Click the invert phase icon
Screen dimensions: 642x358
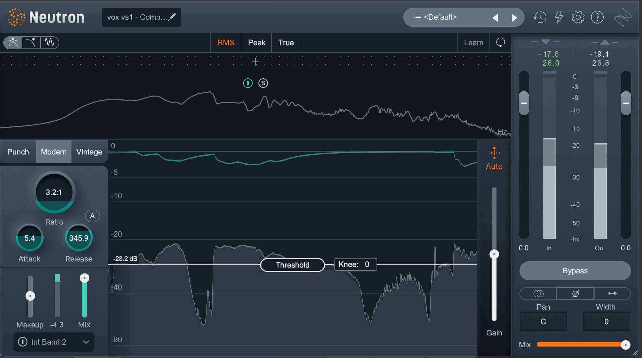(575, 293)
